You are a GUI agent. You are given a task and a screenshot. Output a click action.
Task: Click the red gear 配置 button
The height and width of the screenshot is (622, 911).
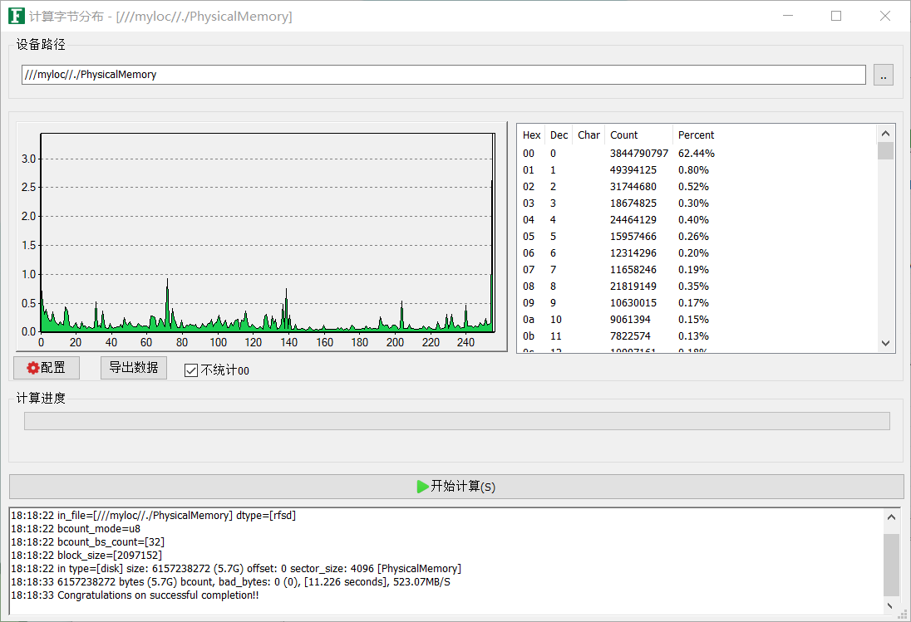click(x=47, y=368)
